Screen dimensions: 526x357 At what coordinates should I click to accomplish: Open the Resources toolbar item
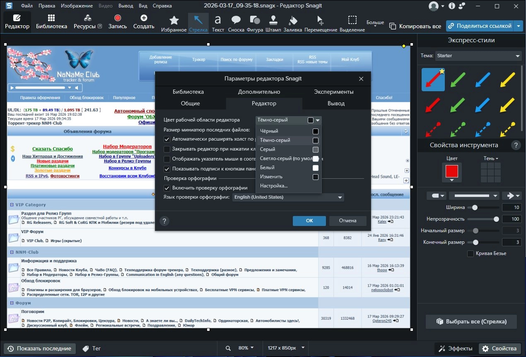(87, 22)
